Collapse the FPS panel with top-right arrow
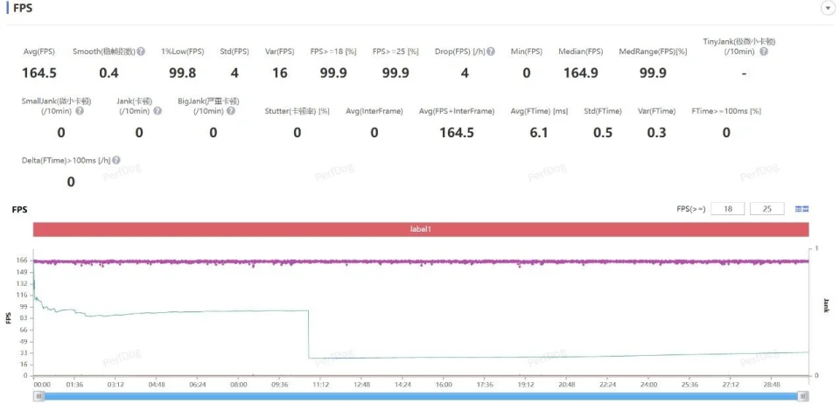The width and height of the screenshot is (840, 404). coord(827,8)
